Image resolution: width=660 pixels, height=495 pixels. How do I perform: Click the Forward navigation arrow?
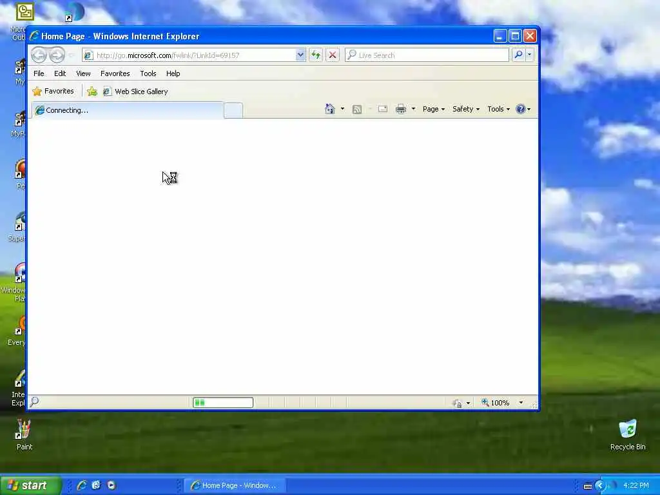(x=57, y=55)
